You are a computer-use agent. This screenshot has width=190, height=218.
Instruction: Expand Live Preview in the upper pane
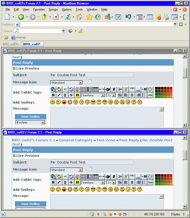point(14,69)
